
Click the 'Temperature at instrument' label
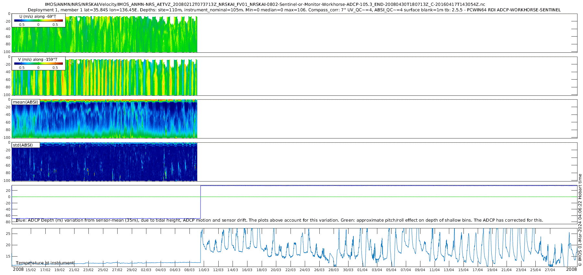point(45,263)
